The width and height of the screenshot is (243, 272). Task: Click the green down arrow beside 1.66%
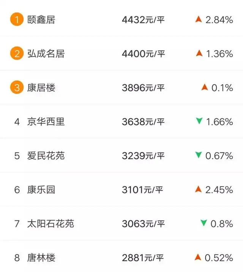(199, 121)
